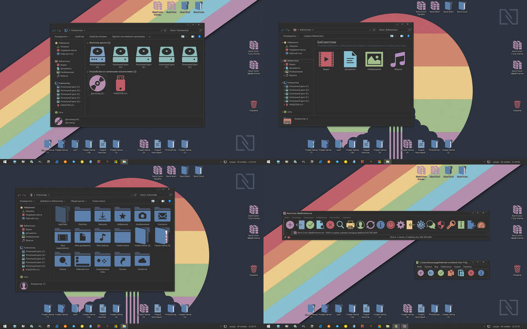Click the green checkmark Test icon in 7-Zip

[x=441, y=273]
